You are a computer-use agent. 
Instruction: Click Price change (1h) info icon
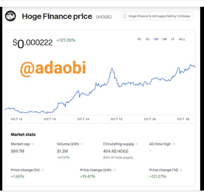click(42, 170)
